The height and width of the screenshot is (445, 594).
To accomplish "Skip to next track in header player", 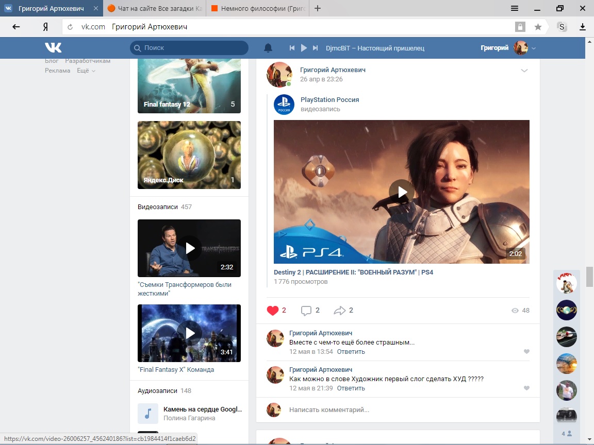I will click(315, 48).
